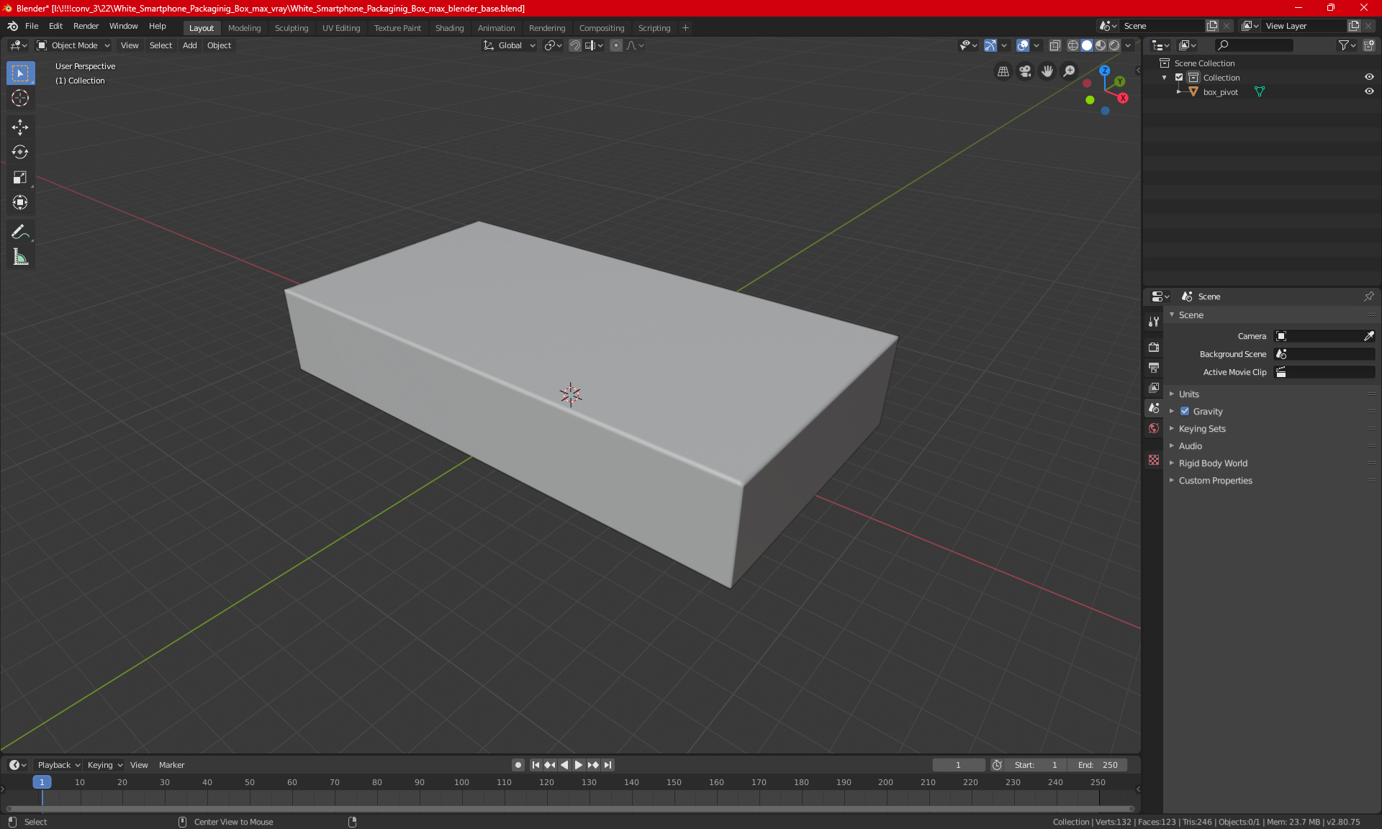The width and height of the screenshot is (1382, 829).
Task: Toggle the camera view icon
Action: pos(1025,71)
